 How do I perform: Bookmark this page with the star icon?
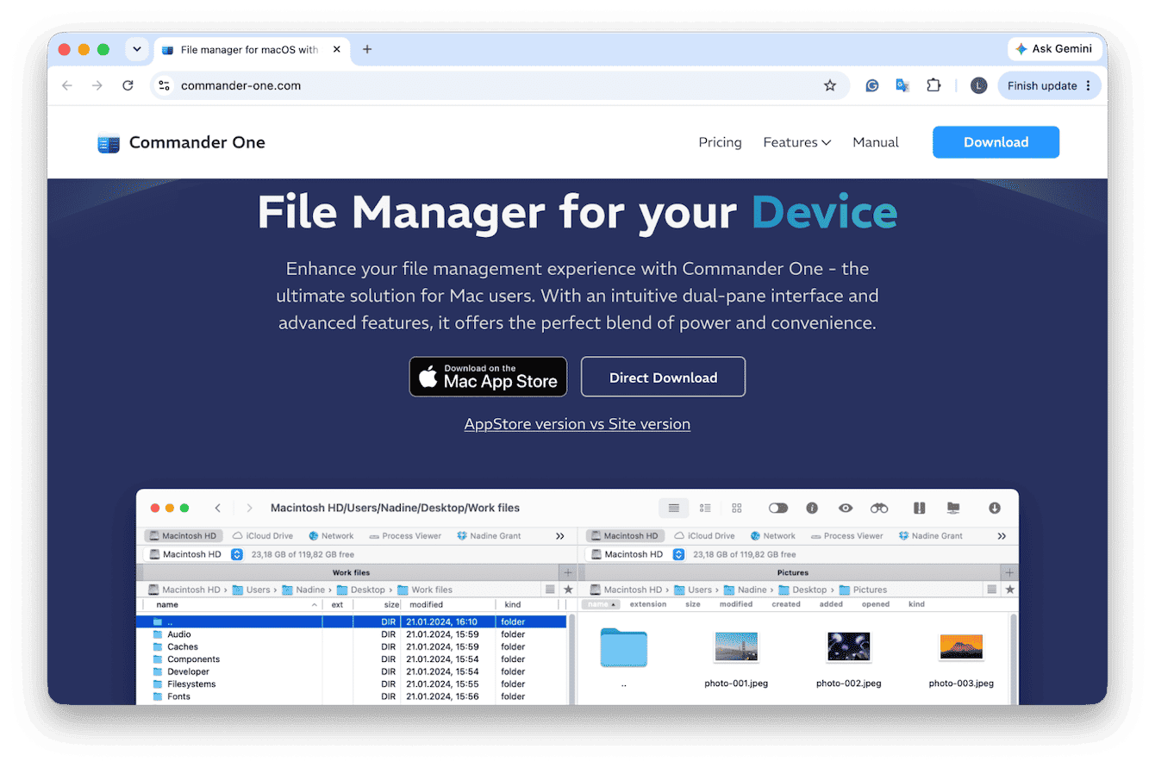830,85
